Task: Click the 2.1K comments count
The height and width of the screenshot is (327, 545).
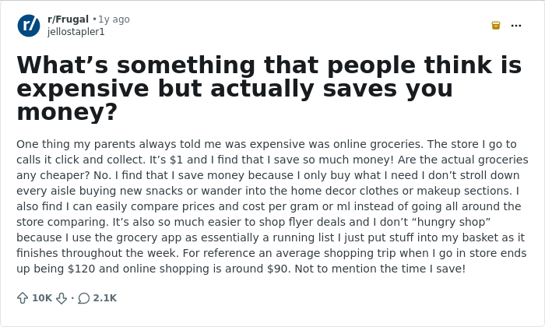Action: click(x=105, y=298)
